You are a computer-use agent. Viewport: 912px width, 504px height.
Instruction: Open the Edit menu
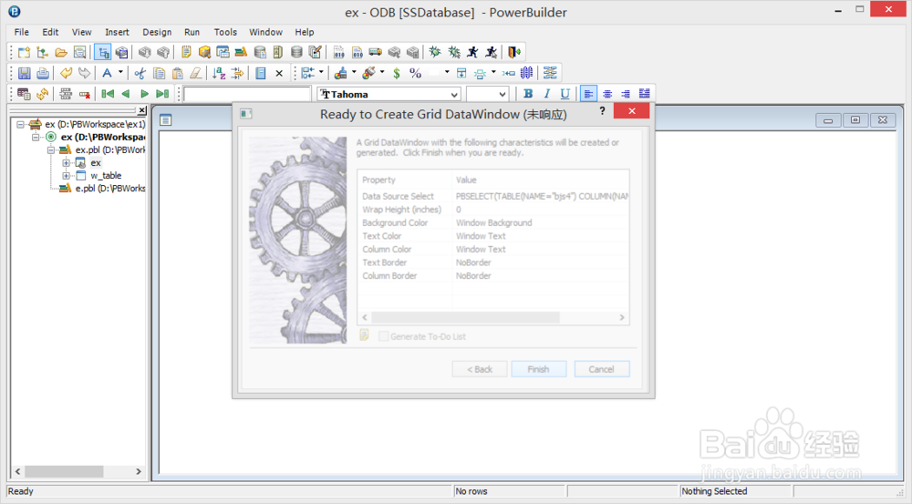(50, 32)
